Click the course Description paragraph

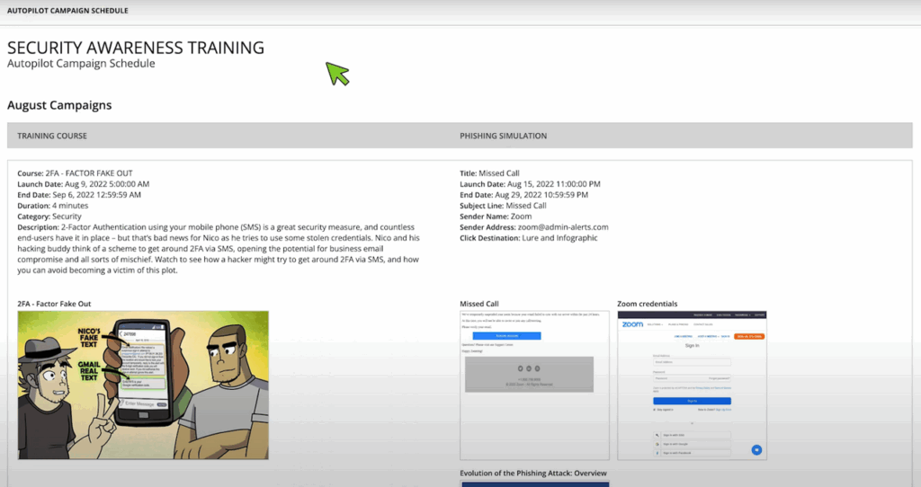[x=219, y=249]
